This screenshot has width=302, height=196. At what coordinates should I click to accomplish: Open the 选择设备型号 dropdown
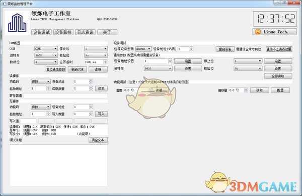pos(143,49)
